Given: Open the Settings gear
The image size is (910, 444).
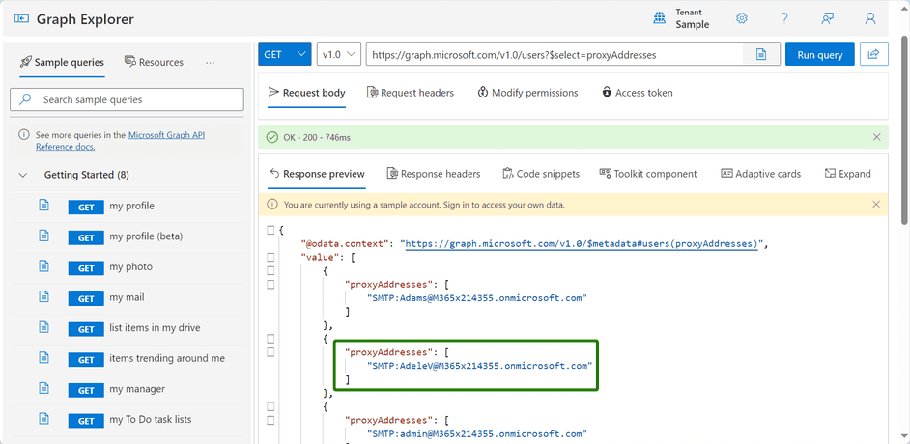Looking at the screenshot, I should tap(741, 18).
